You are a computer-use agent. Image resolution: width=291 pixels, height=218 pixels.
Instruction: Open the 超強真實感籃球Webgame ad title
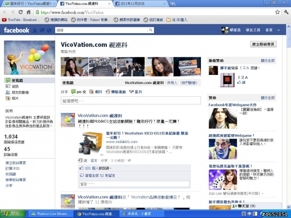(231, 135)
